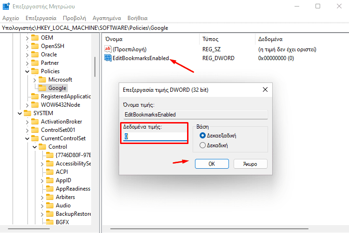The height and width of the screenshot is (233, 349).
Task: Expand the OpenSSH tree node
Action: point(27,47)
